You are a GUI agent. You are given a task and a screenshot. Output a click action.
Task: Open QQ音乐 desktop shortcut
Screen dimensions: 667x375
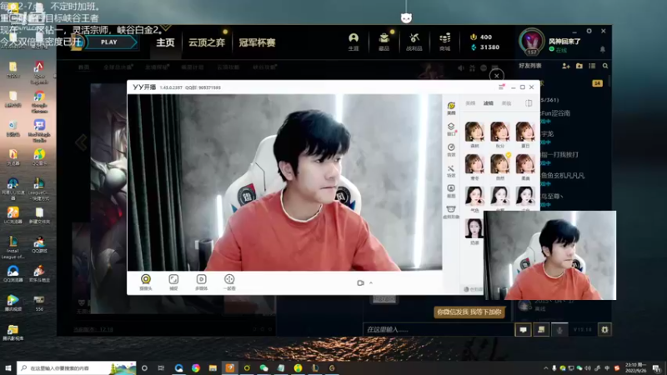(x=39, y=157)
